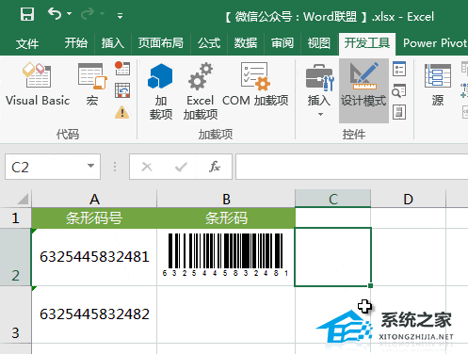This screenshot has height=354, width=468.
Task: Switch to the 公式 ribbon tab
Action: point(209,43)
